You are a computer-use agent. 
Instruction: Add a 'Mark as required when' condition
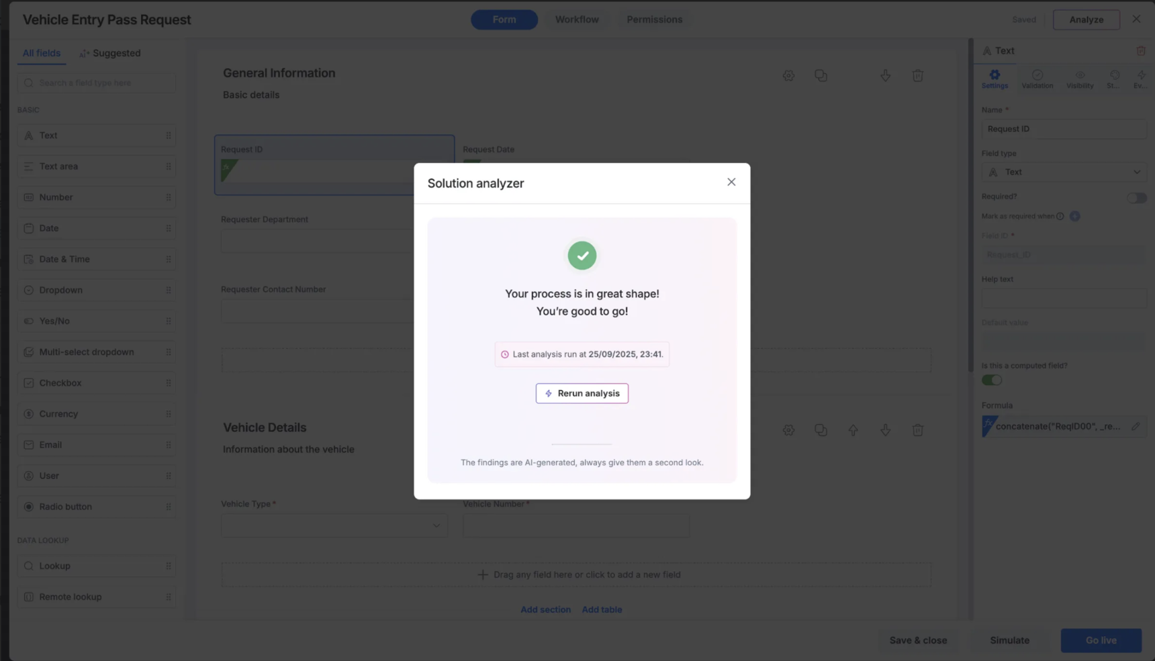[x=1074, y=216]
